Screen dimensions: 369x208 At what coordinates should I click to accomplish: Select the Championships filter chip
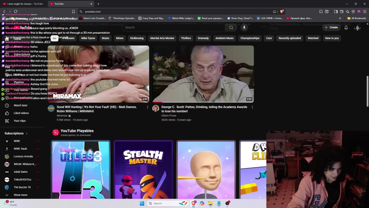(250, 38)
